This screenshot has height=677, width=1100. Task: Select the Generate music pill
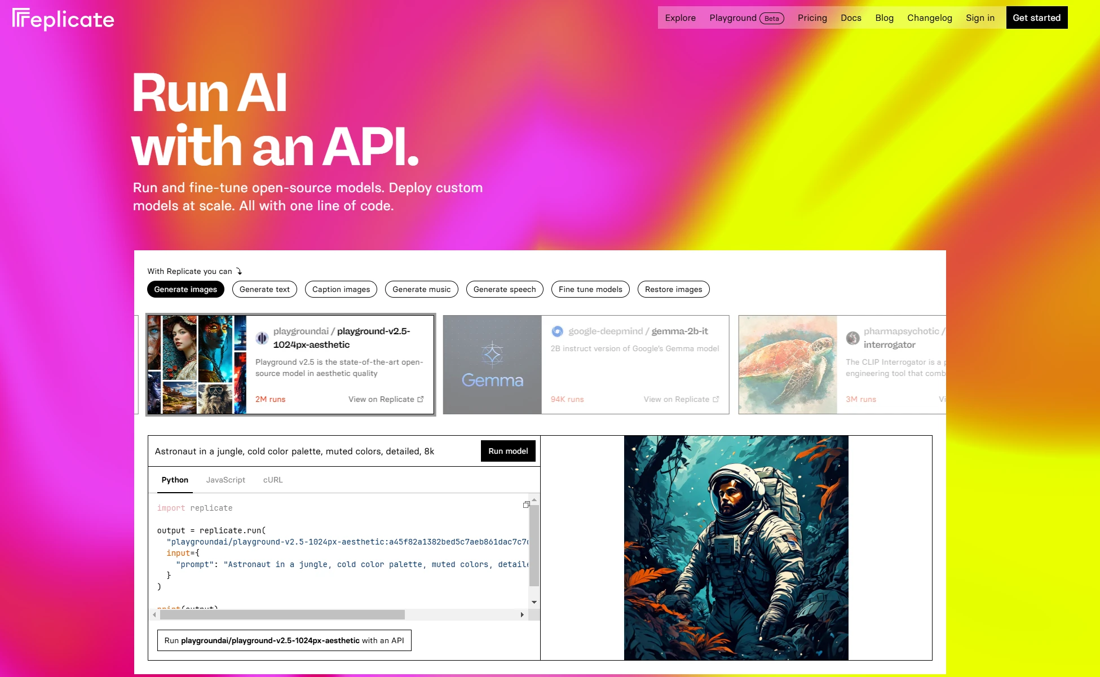pos(422,289)
